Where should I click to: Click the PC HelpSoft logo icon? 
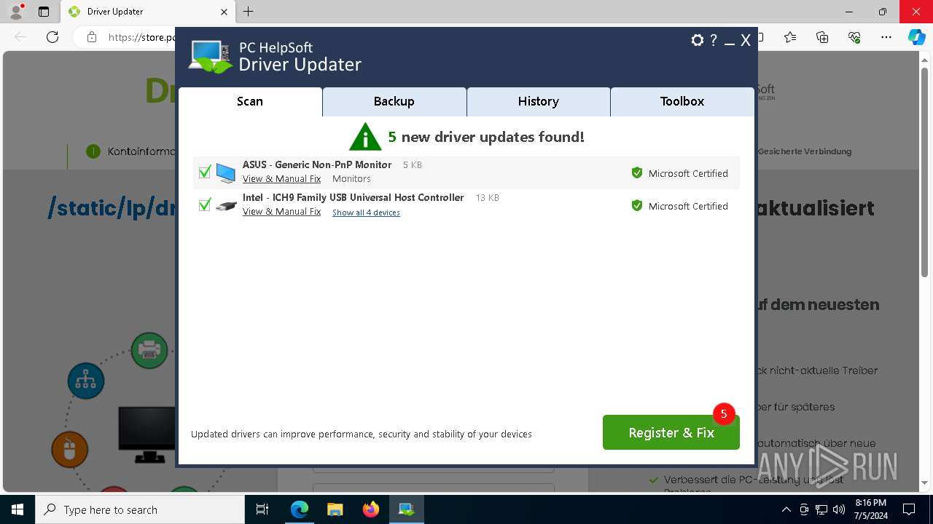pos(211,57)
